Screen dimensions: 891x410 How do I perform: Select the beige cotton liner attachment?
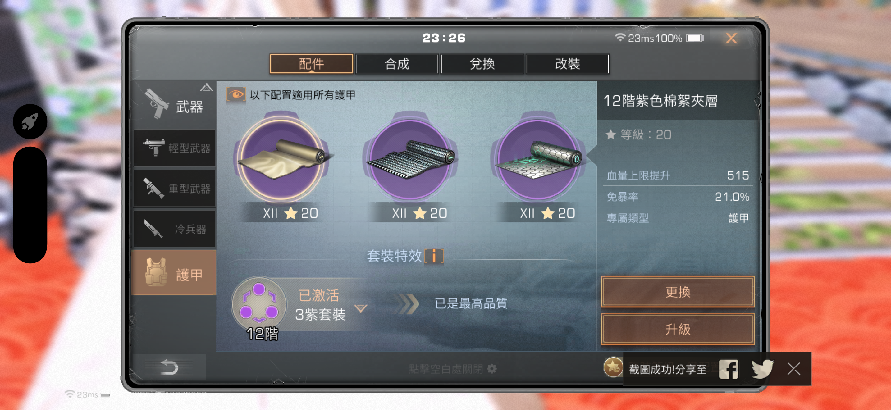click(x=282, y=159)
